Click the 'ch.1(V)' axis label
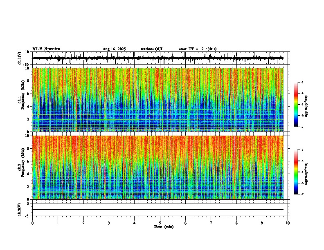This screenshot has width=324, height=250. click(20, 58)
